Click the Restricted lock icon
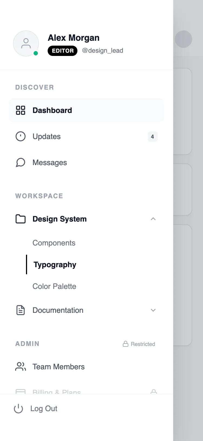This screenshot has width=203, height=441. tap(126, 344)
